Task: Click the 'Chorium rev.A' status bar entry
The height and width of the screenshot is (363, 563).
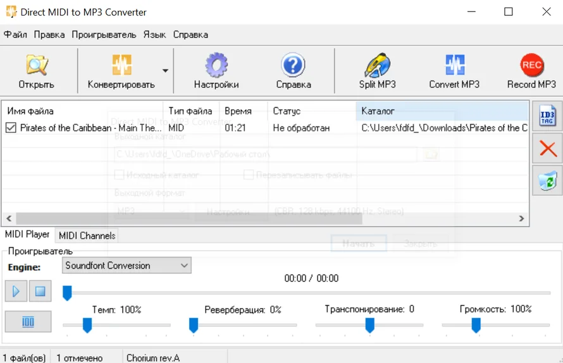Action: (153, 358)
